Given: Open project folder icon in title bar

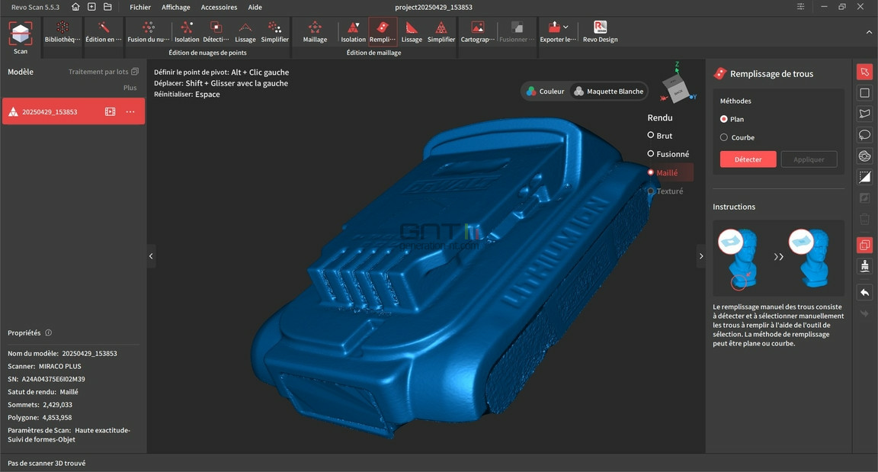Looking at the screenshot, I should (x=107, y=7).
